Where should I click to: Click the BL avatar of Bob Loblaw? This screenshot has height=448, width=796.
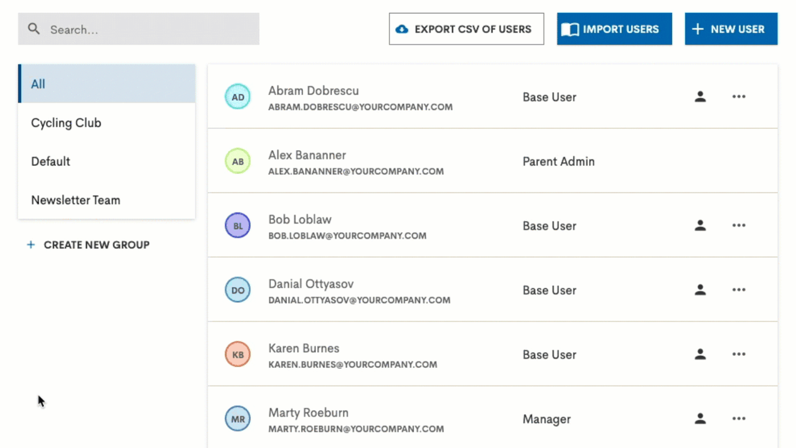click(238, 226)
